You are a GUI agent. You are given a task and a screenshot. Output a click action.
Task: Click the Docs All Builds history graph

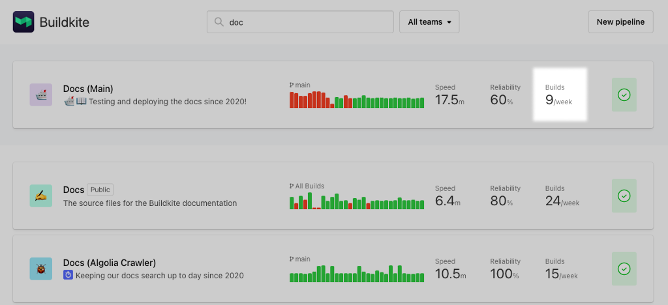pyautogui.click(x=357, y=201)
